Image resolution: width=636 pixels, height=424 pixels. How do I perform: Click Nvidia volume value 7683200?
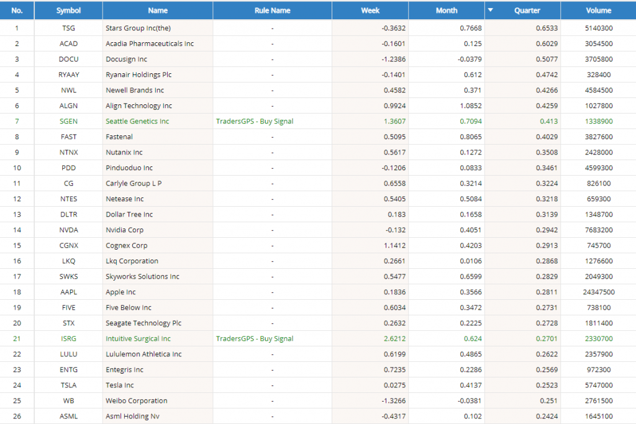(x=599, y=230)
